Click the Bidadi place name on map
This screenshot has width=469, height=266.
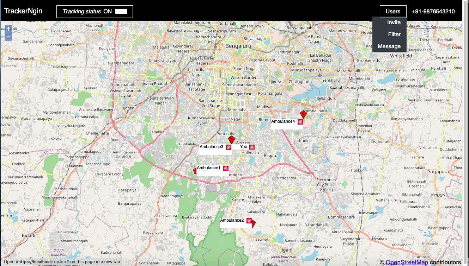(x=29, y=235)
